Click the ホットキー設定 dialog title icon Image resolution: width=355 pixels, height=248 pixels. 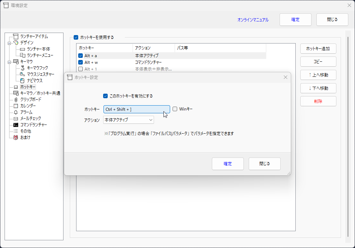point(70,78)
